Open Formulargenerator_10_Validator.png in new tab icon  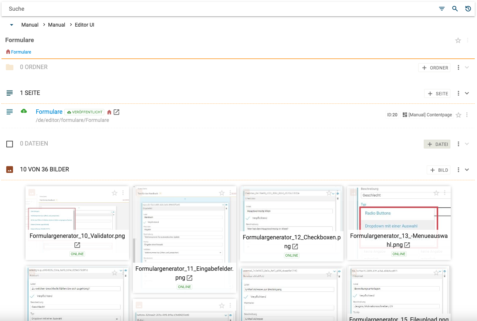[77, 245]
